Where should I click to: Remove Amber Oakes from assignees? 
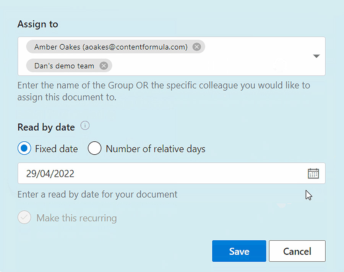pyautogui.click(x=196, y=47)
